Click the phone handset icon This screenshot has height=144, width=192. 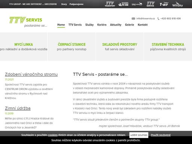tap(158, 19)
